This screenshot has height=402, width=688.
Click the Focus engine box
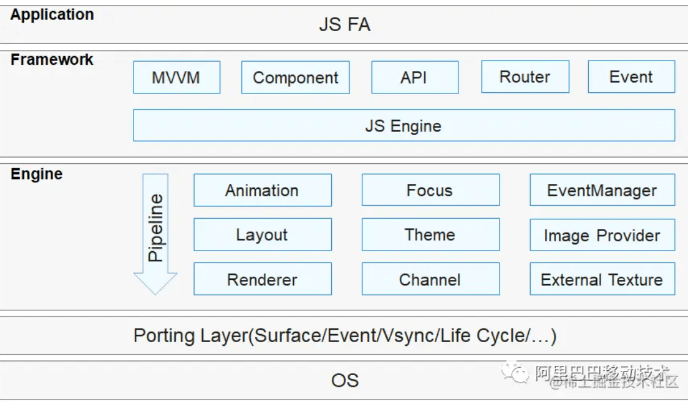click(x=430, y=190)
